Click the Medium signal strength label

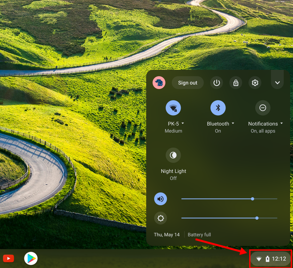click(x=173, y=131)
